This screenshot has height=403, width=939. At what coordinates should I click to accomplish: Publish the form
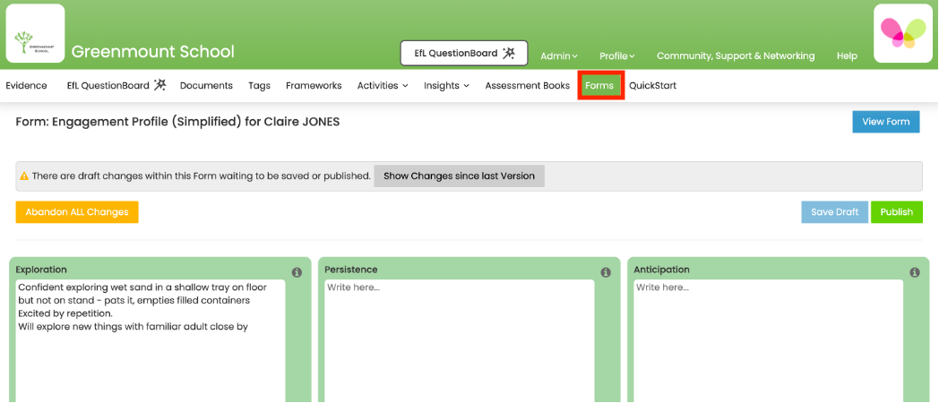coord(897,212)
